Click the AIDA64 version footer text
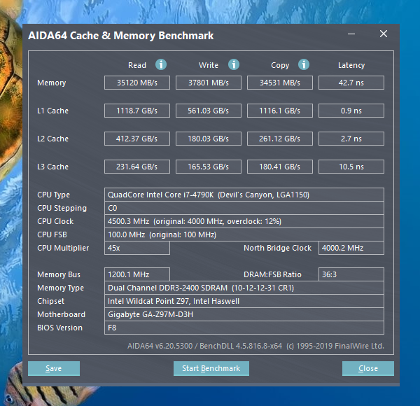Screen dimensions: 420x406 click(255, 346)
